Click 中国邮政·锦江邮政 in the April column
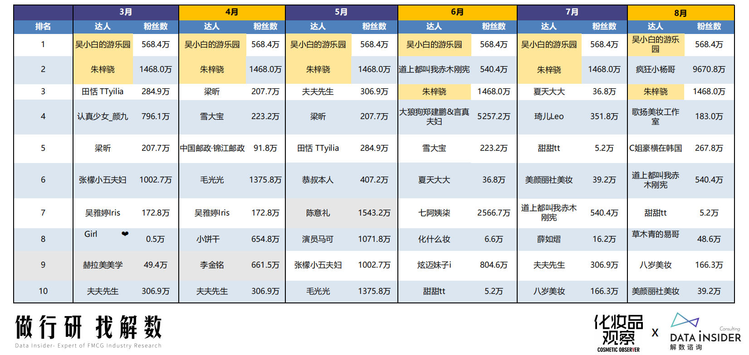Screen dimensions: 749x355 (x=212, y=148)
